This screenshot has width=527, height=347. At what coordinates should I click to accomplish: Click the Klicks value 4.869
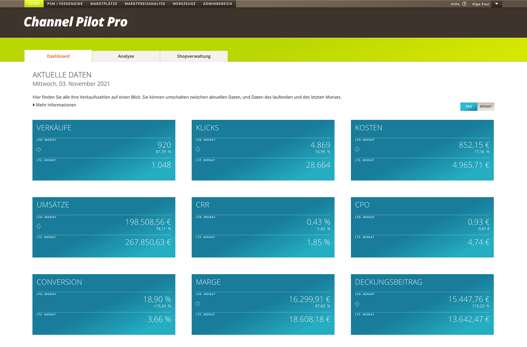click(320, 145)
